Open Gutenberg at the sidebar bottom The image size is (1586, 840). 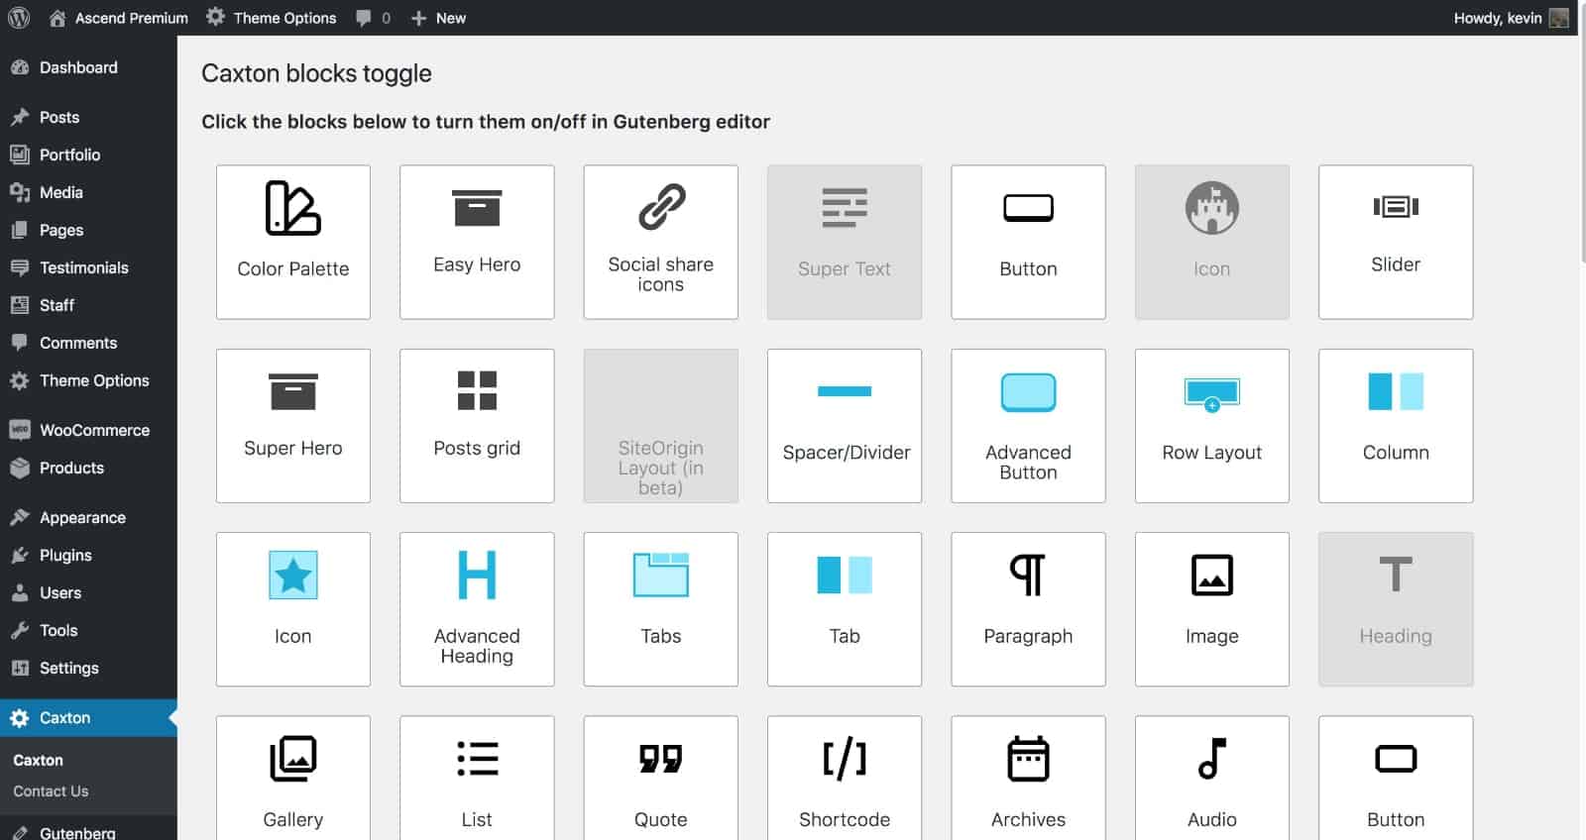pyautogui.click(x=88, y=831)
